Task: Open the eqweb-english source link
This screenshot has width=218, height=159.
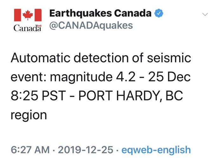Action: point(156,149)
